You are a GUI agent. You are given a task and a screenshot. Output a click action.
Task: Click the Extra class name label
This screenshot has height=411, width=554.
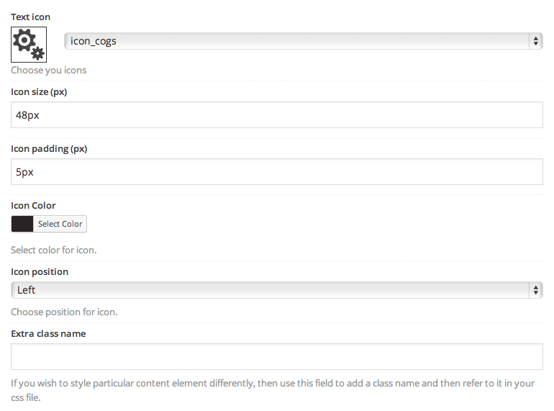[48, 333]
